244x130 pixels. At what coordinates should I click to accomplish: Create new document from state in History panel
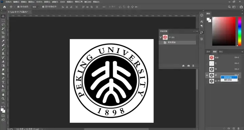click(x=183, y=66)
